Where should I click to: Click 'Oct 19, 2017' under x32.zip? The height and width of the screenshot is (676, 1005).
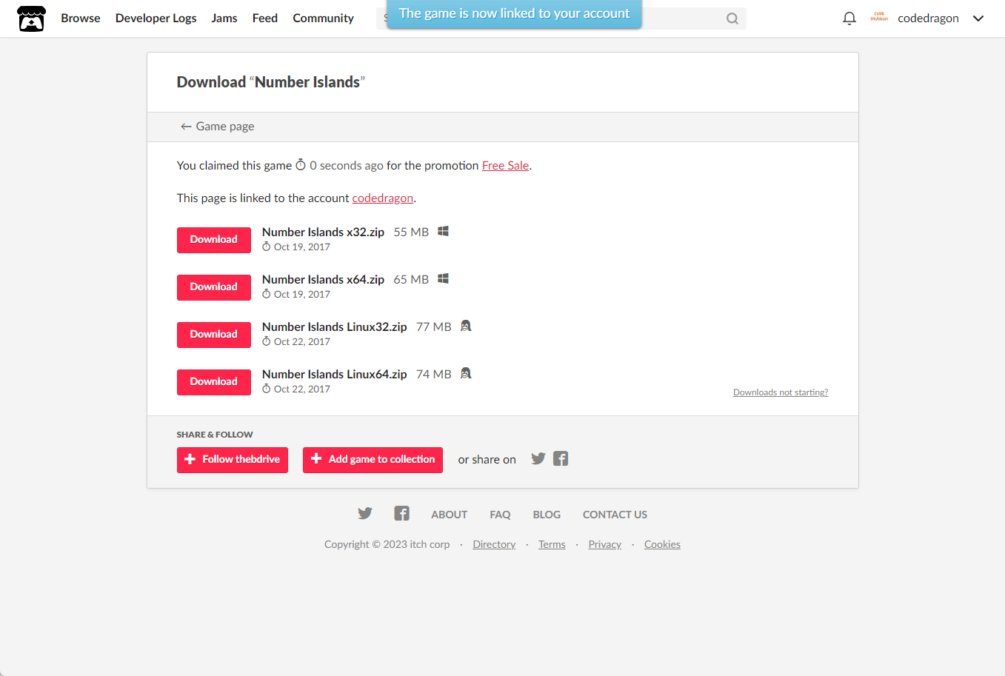pos(302,247)
